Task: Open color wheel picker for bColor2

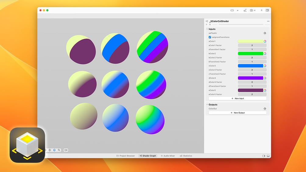Action: point(265,54)
